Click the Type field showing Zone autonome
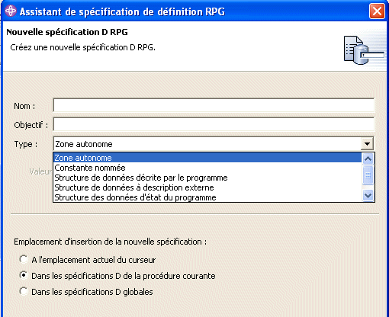Viewport: 389px width, 317px height. pos(207,144)
